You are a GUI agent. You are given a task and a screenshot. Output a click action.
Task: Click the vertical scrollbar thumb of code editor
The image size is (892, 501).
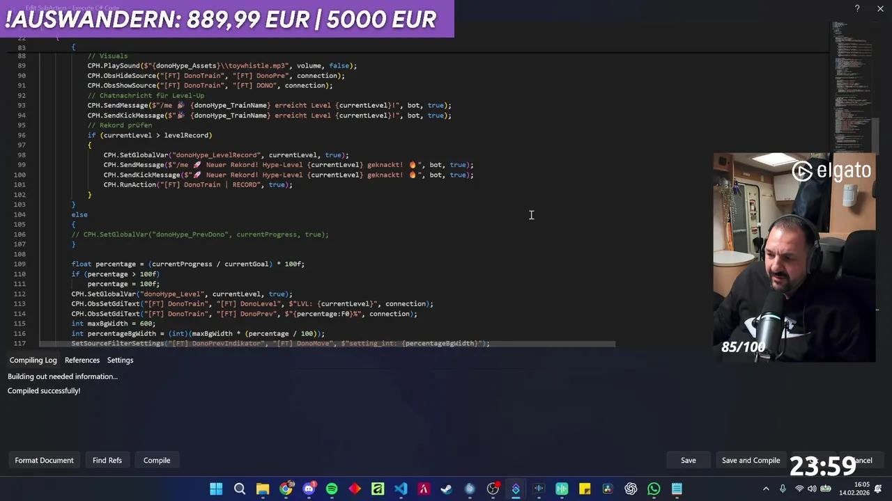pyautogui.click(x=877, y=135)
